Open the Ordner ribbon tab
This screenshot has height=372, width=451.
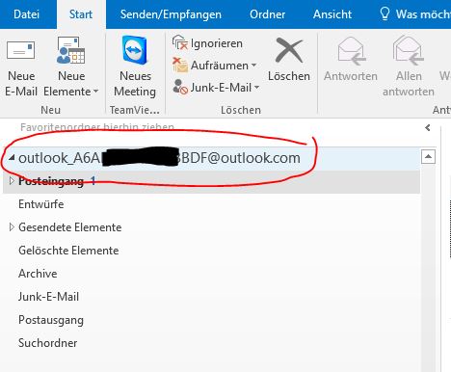268,14
